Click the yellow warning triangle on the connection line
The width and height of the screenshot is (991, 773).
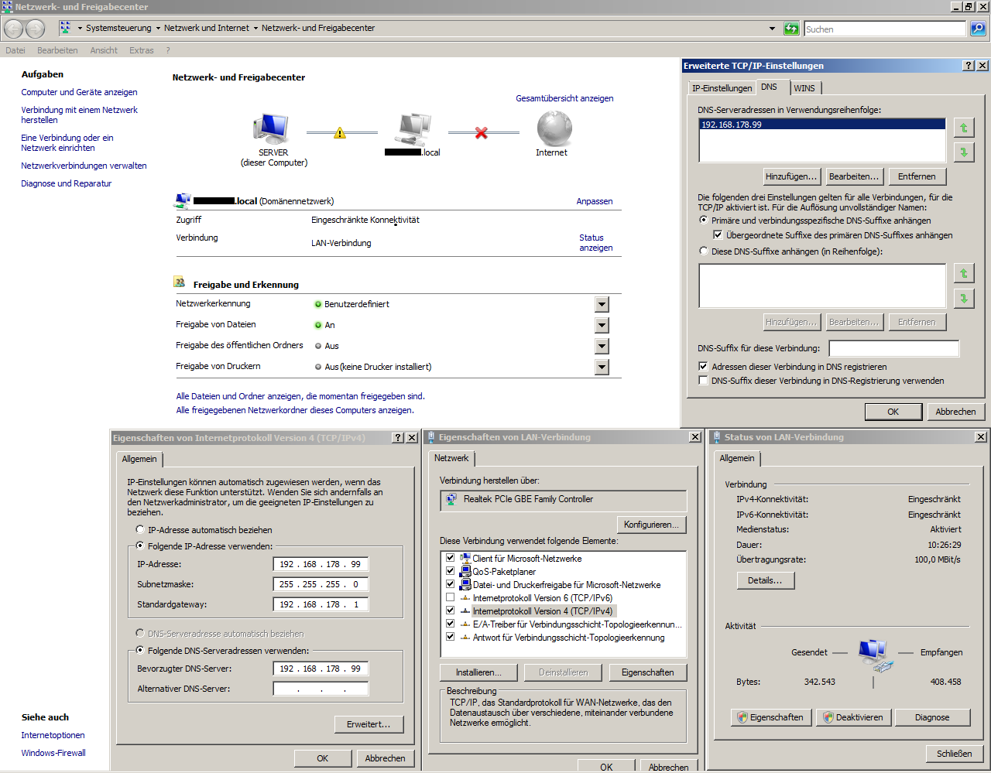coord(340,133)
